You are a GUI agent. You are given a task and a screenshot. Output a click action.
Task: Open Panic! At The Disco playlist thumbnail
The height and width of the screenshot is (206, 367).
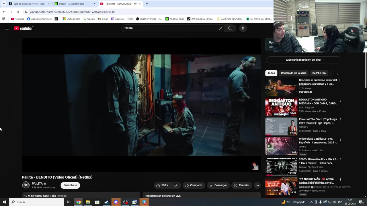281,126
